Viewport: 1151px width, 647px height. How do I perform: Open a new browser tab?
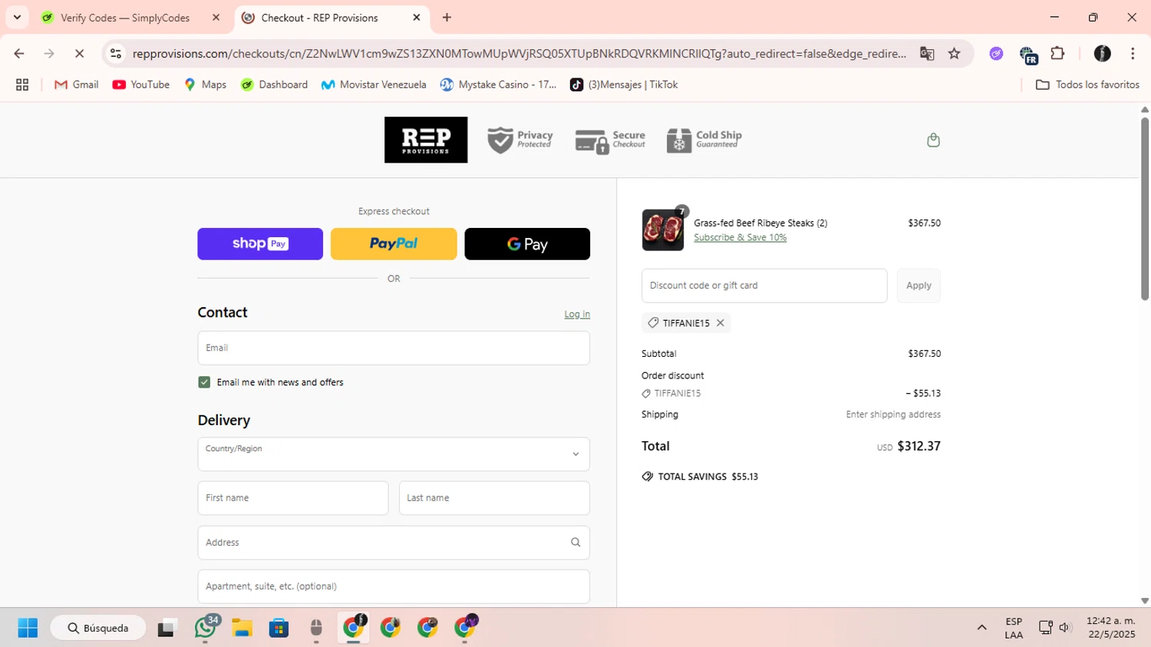447,18
